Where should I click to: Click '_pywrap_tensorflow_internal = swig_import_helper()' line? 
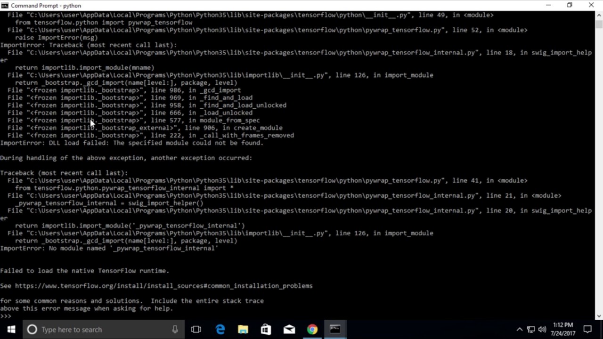point(109,203)
